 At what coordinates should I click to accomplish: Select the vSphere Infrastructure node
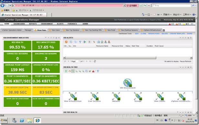pyautogui.click(x=181, y=97)
